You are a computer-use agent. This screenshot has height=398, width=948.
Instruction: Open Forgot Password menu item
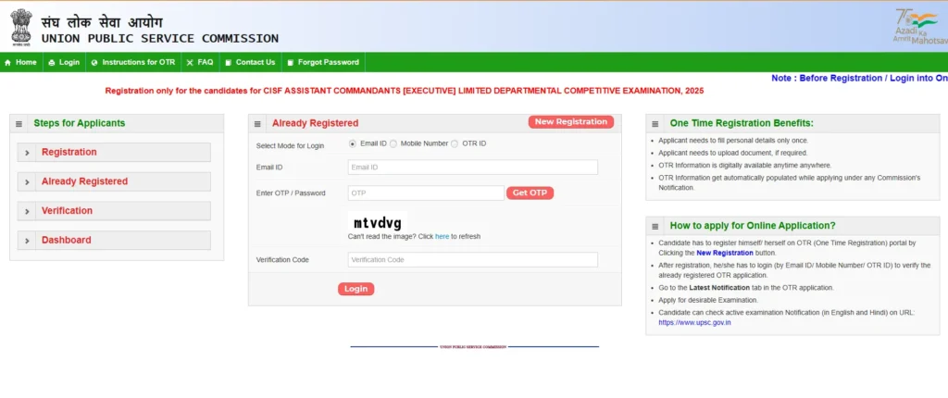pyautogui.click(x=323, y=62)
